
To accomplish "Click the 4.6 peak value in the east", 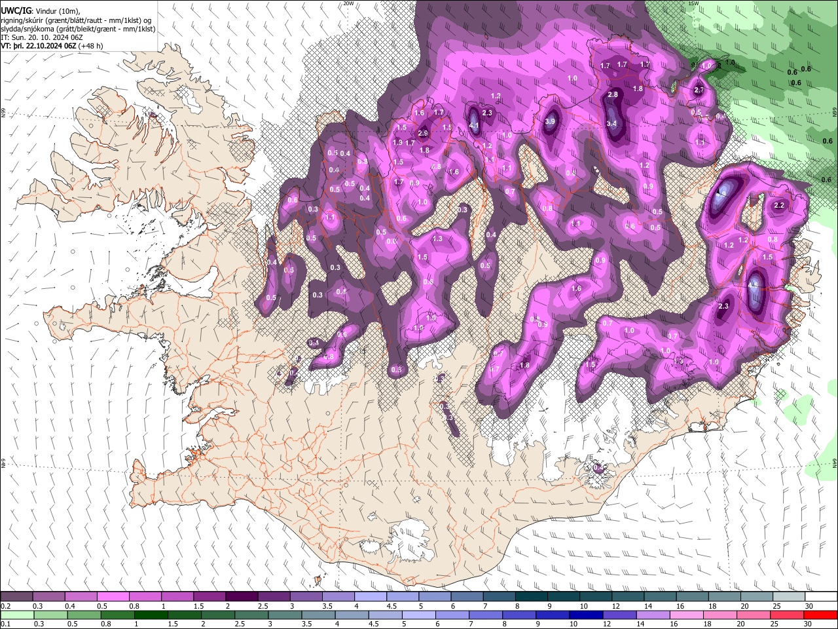I will [752, 286].
